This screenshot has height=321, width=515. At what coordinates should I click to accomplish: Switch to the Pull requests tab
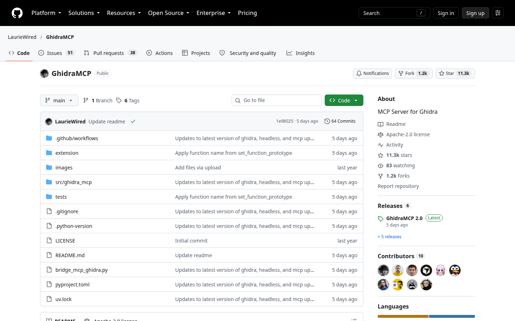pos(111,53)
